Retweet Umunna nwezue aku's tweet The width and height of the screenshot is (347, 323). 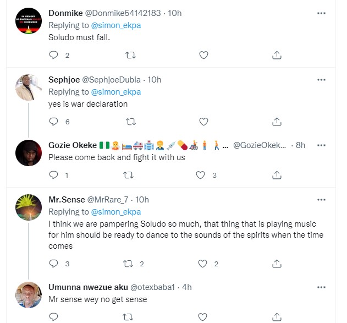click(x=131, y=317)
